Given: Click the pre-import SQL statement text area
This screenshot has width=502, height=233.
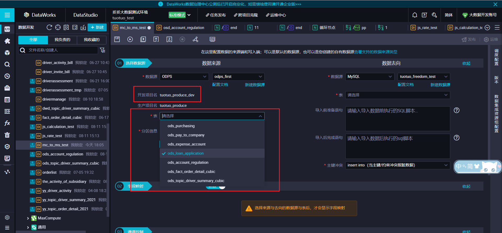Looking at the screenshot, I should (x=398, y=119).
